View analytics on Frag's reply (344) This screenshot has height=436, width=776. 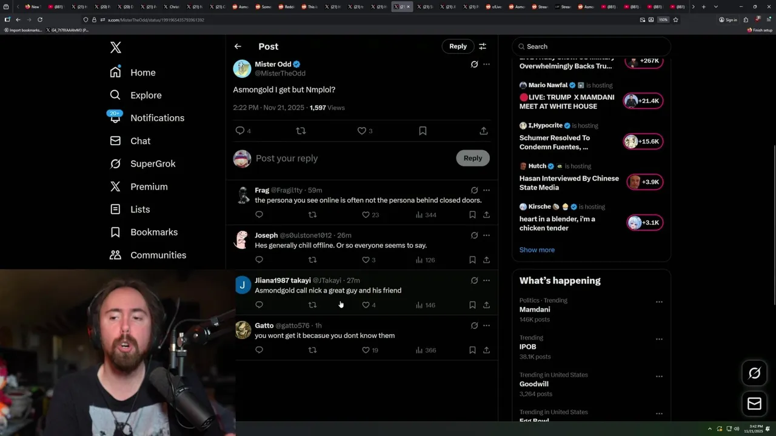426,215
